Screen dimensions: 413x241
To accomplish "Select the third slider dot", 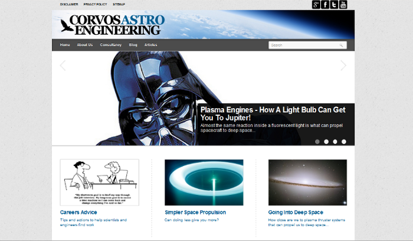I will [335, 142].
